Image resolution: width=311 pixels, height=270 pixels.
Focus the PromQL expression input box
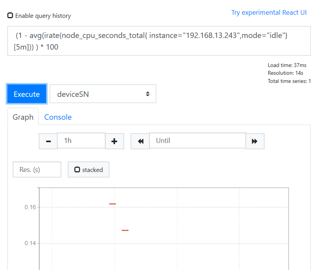pos(159,41)
